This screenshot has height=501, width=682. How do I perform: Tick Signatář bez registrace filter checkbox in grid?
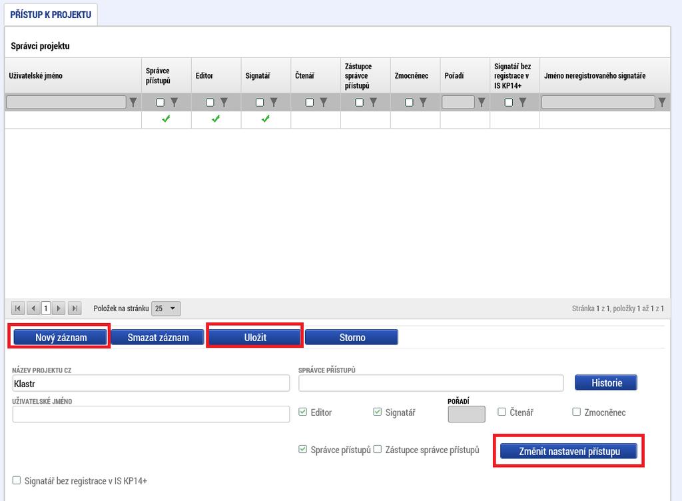pyautogui.click(x=508, y=102)
